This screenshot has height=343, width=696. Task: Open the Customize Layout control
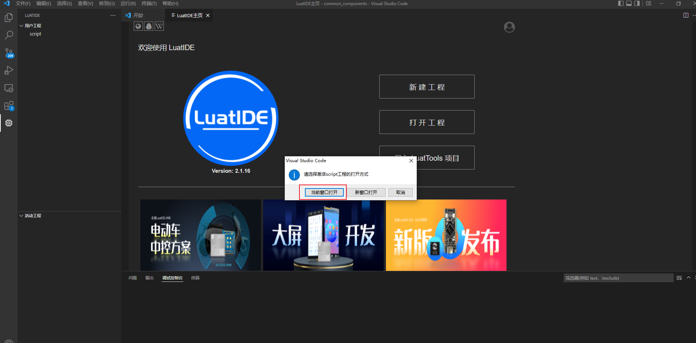pyautogui.click(x=648, y=3)
